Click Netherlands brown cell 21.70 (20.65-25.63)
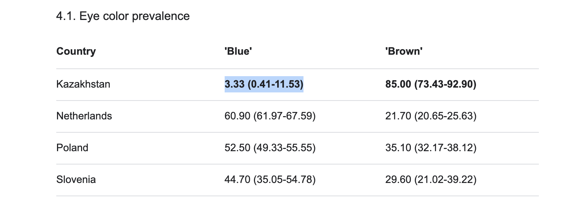The height and width of the screenshot is (207, 567). (430, 116)
